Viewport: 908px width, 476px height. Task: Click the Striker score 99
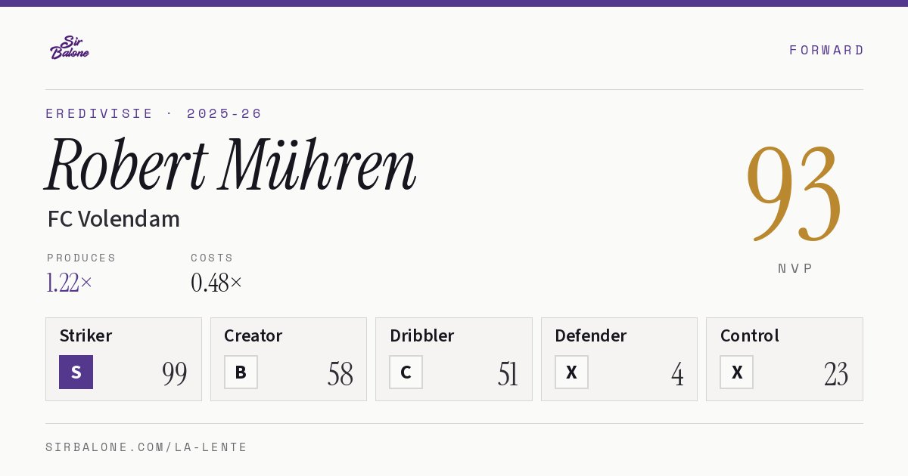coord(175,374)
